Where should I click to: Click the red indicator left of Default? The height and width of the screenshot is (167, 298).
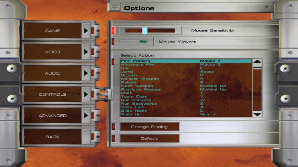pos(114,139)
